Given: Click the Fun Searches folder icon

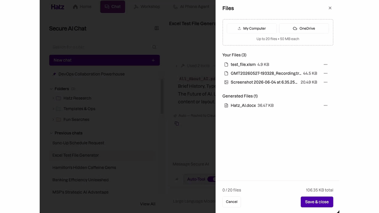Looking at the screenshot, I should (59, 120).
